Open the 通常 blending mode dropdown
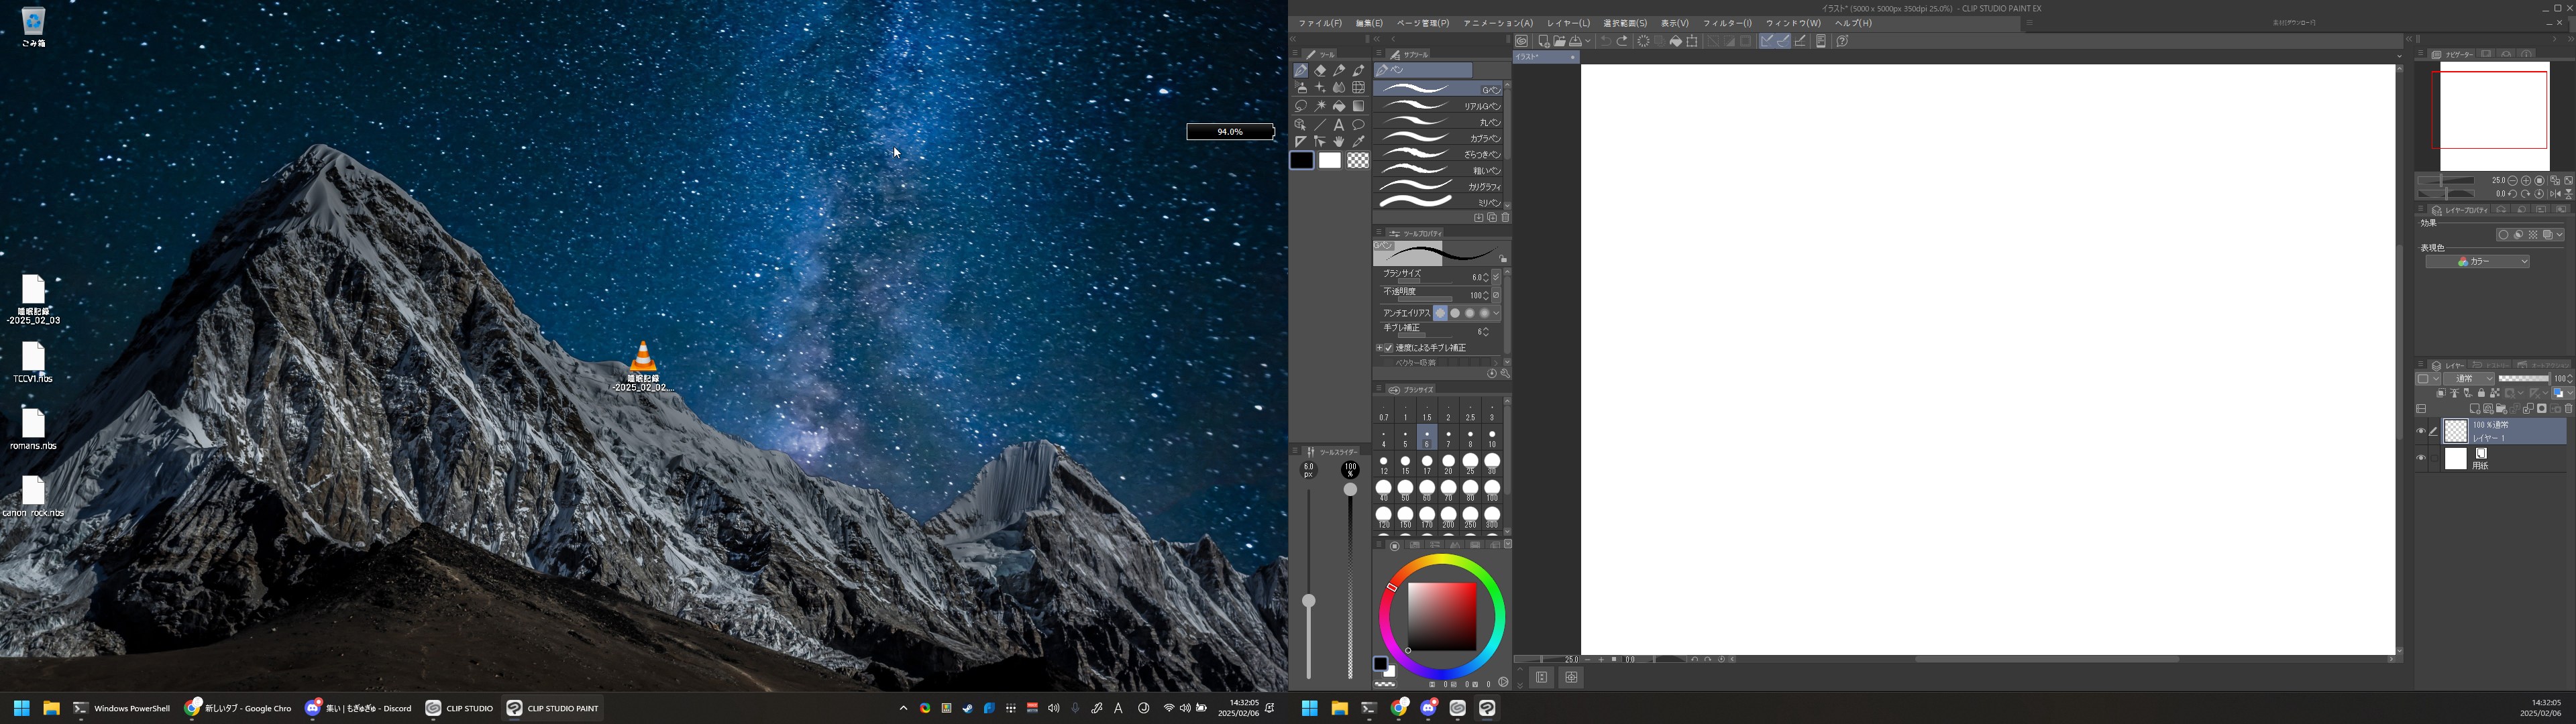Screen dimensions: 2576x724 (2469, 379)
